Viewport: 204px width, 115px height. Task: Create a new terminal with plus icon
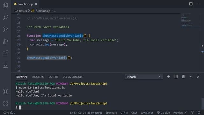(x=169, y=77)
